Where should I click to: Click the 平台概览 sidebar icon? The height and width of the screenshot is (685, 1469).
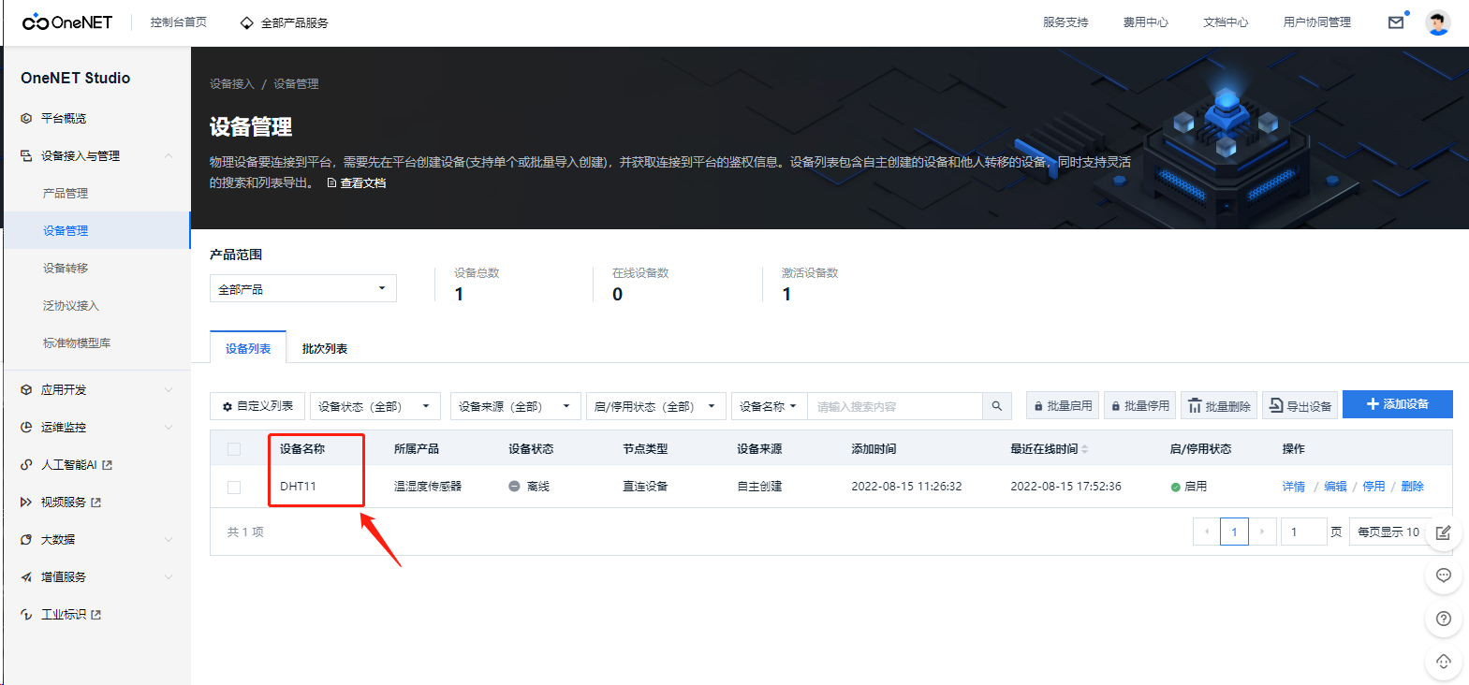pyautogui.click(x=26, y=119)
